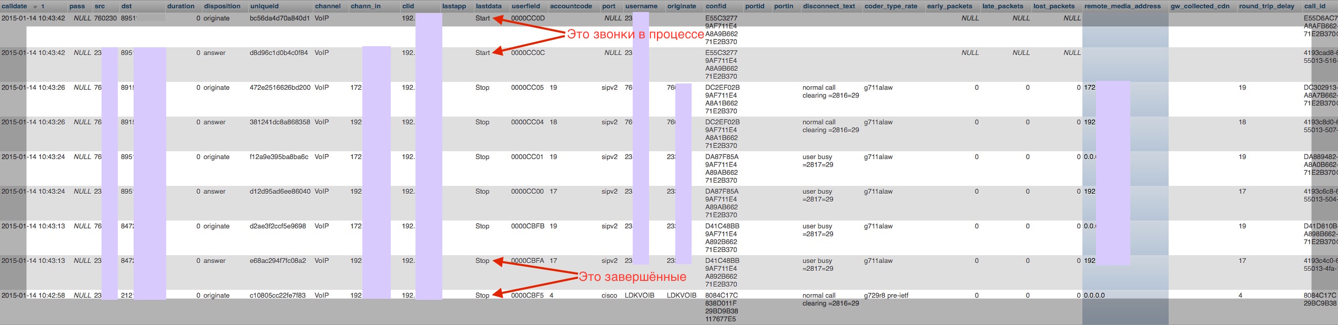This screenshot has width=1338, height=325.
Task: Click userfield cell 0000CC0C
Action: coord(528,53)
